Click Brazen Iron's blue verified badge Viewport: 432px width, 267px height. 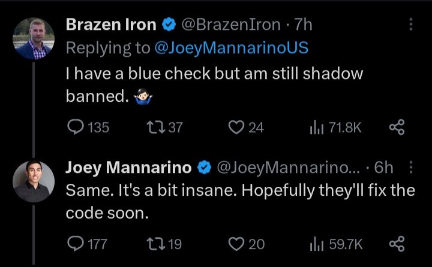tap(169, 25)
